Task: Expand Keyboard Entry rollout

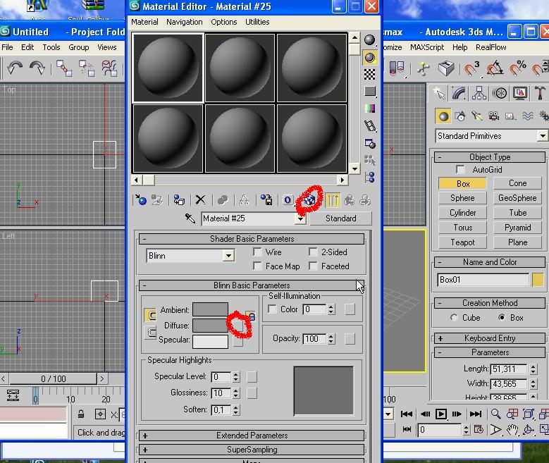Action: tap(490, 338)
